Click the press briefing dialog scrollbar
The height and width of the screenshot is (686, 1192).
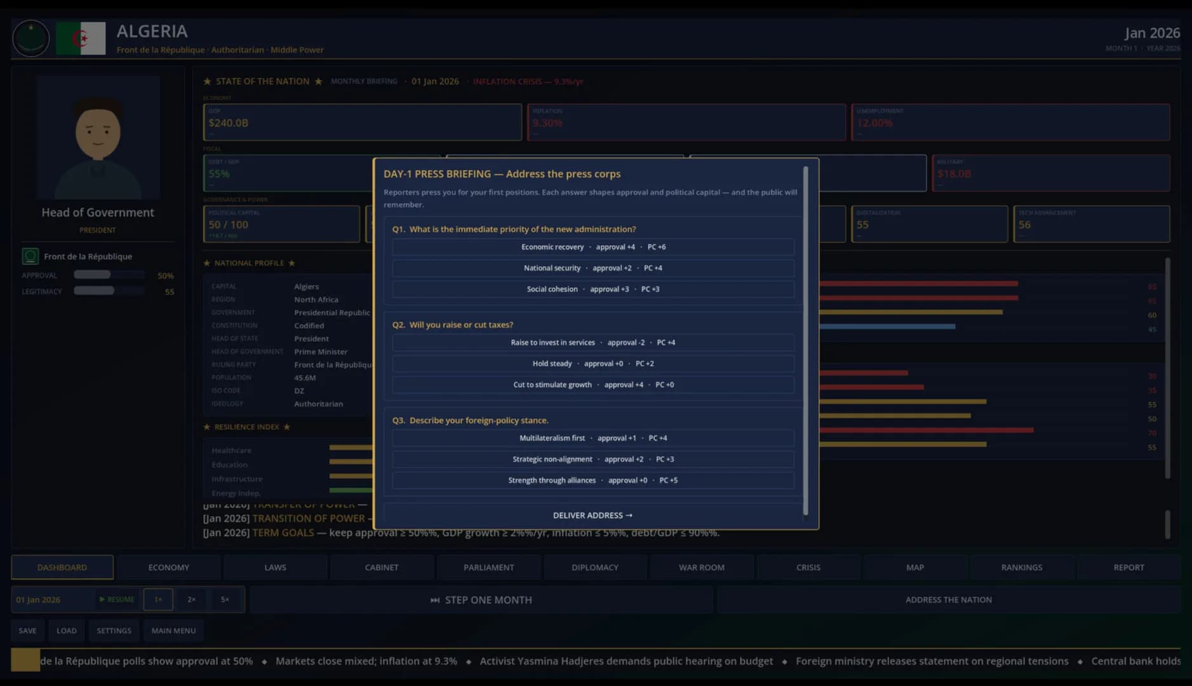(x=806, y=340)
